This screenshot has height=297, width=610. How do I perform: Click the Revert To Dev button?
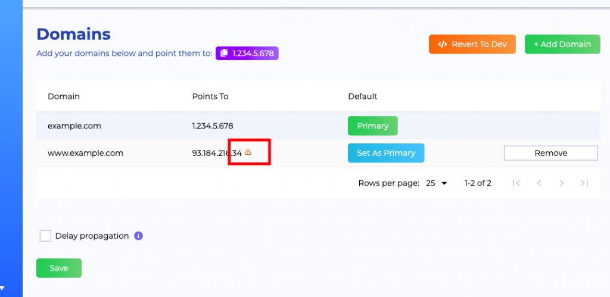(472, 44)
